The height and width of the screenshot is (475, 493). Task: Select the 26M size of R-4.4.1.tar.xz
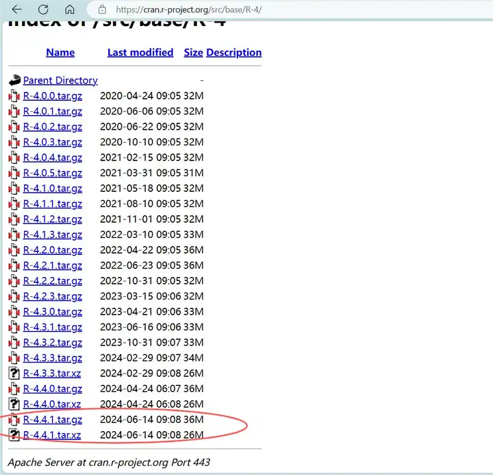[x=193, y=435]
